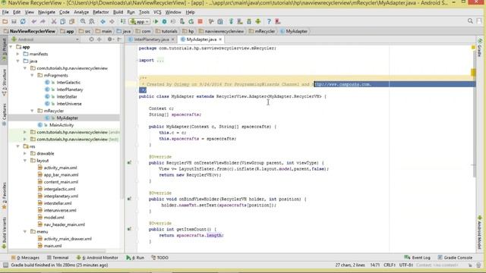
Task: Click the Save All toolbar icon
Action: (14, 21)
